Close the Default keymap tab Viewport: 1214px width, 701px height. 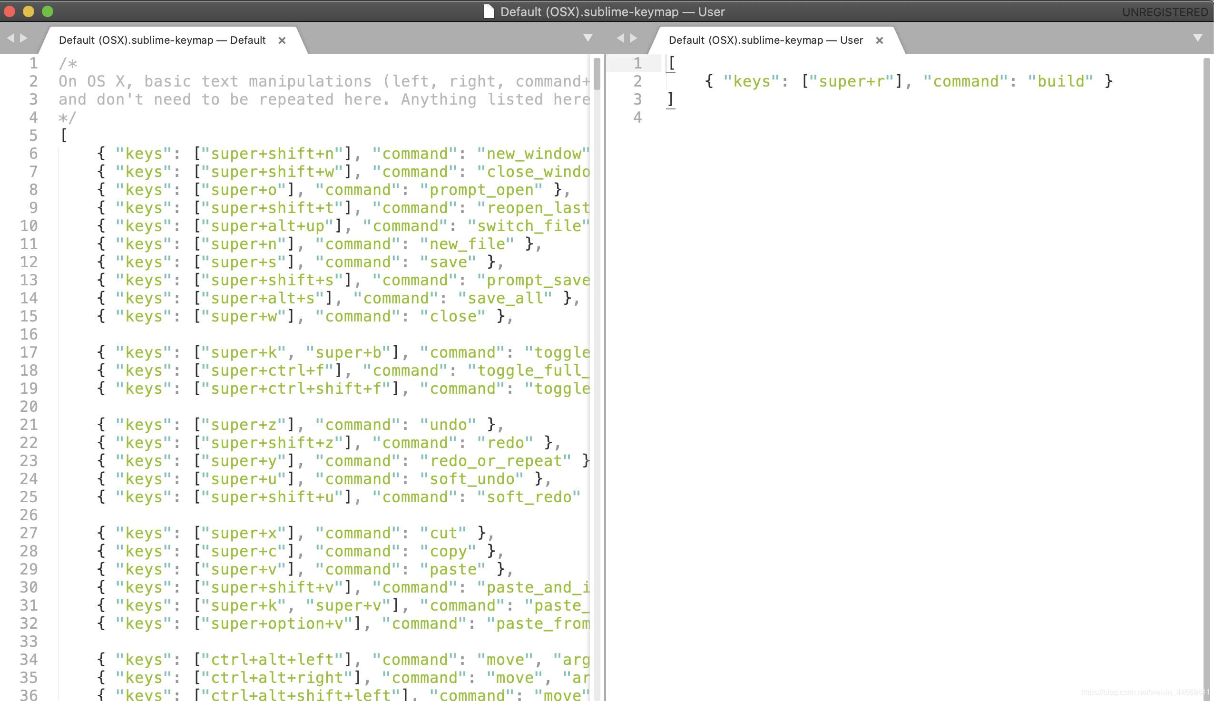(x=283, y=39)
